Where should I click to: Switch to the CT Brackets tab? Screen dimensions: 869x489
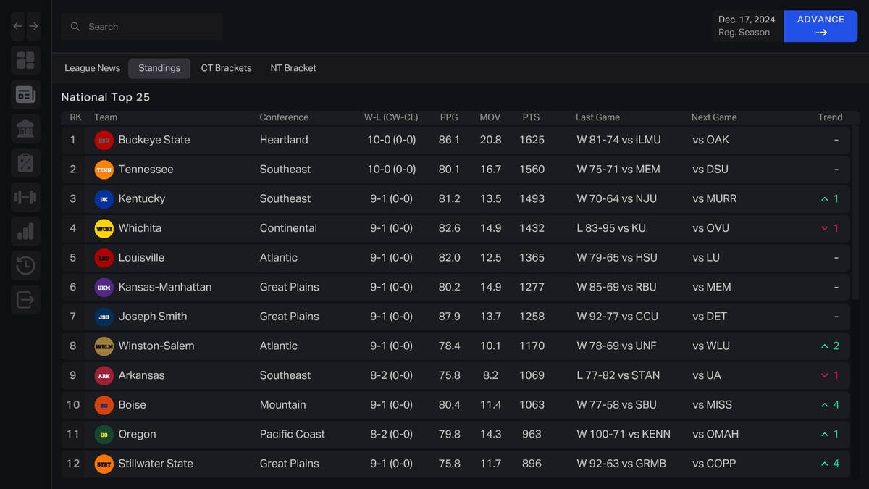point(227,68)
